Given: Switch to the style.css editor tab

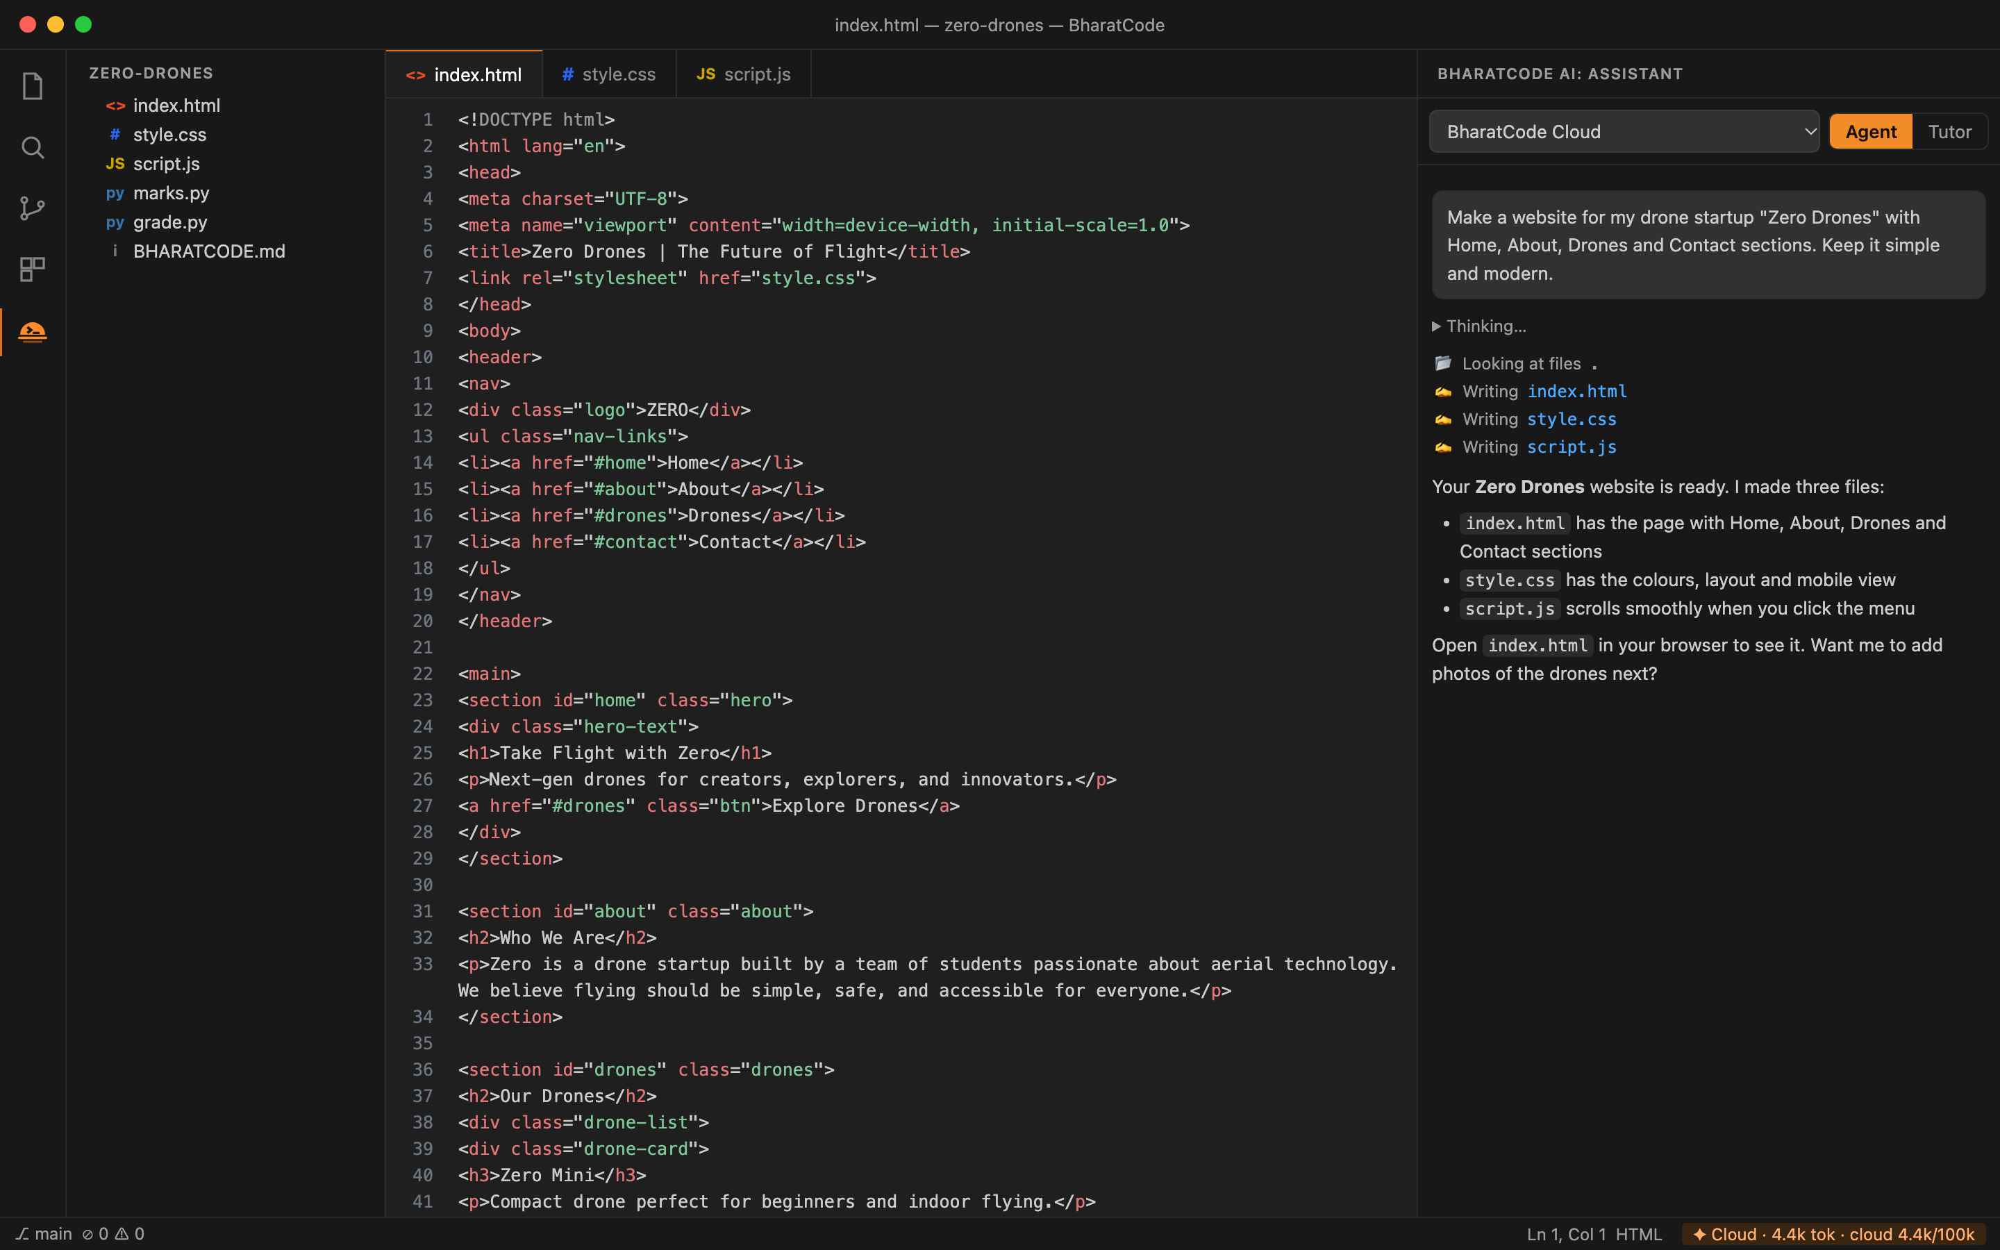Looking at the screenshot, I should pyautogui.click(x=609, y=74).
